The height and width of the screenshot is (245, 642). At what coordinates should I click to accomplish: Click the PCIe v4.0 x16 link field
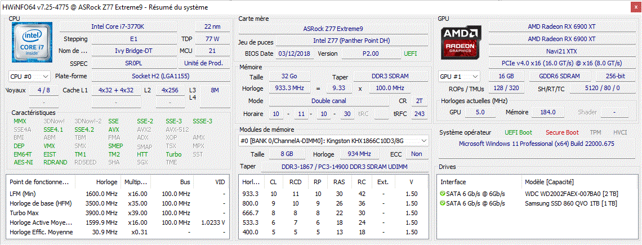click(561, 64)
